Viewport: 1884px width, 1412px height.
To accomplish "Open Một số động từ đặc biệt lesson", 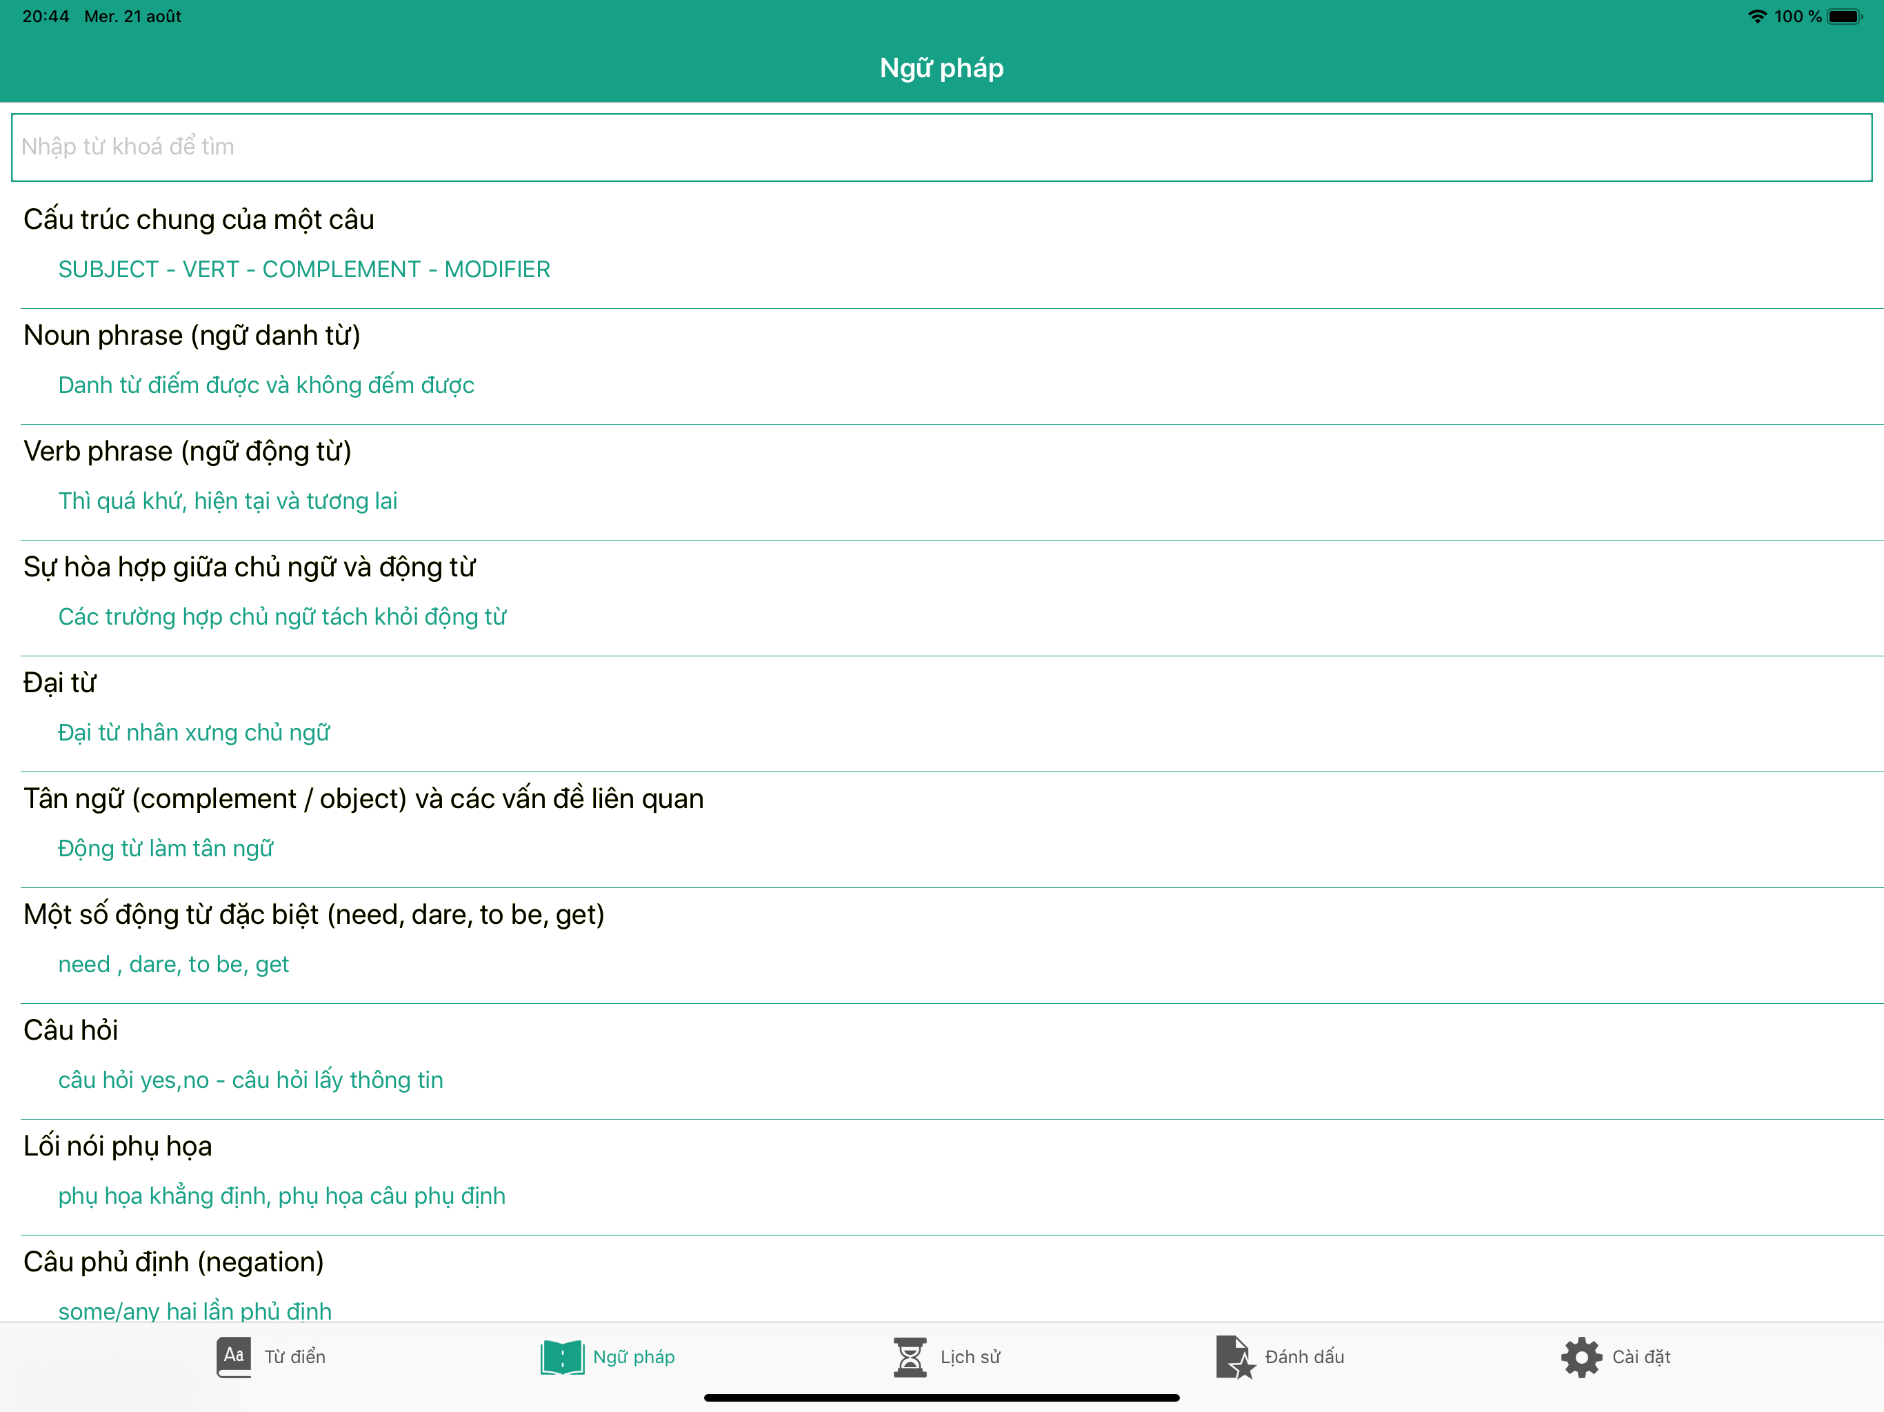I will click(314, 915).
